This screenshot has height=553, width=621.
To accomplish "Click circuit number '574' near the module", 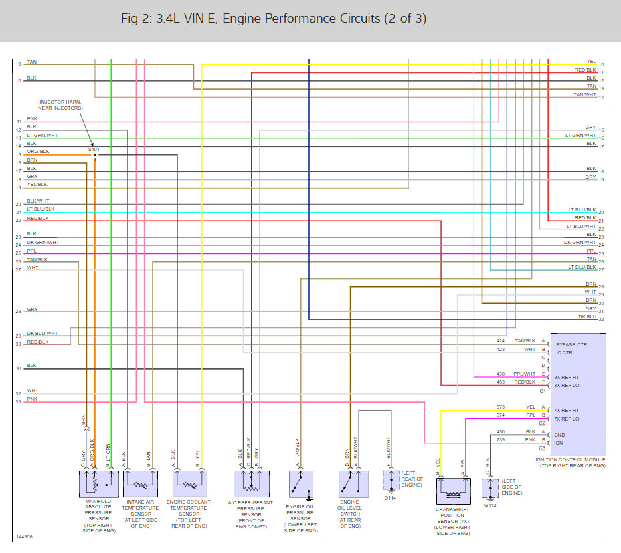I will click(x=500, y=415).
